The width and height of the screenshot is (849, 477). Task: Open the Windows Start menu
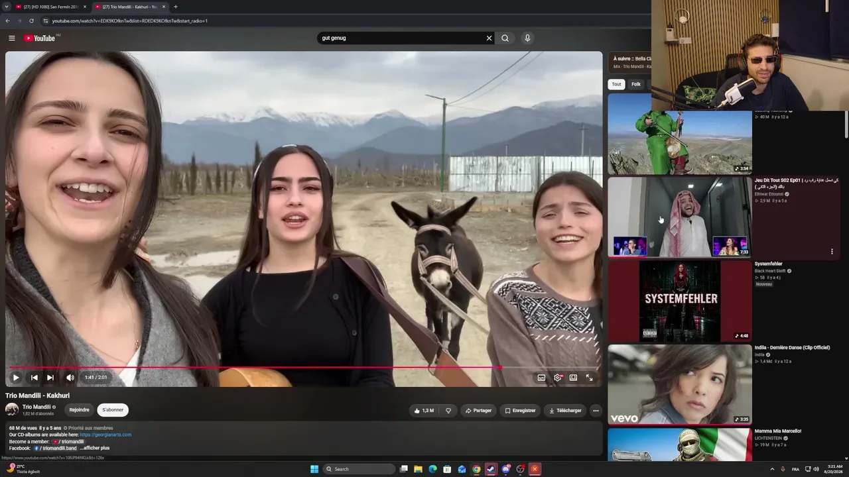[314, 469]
